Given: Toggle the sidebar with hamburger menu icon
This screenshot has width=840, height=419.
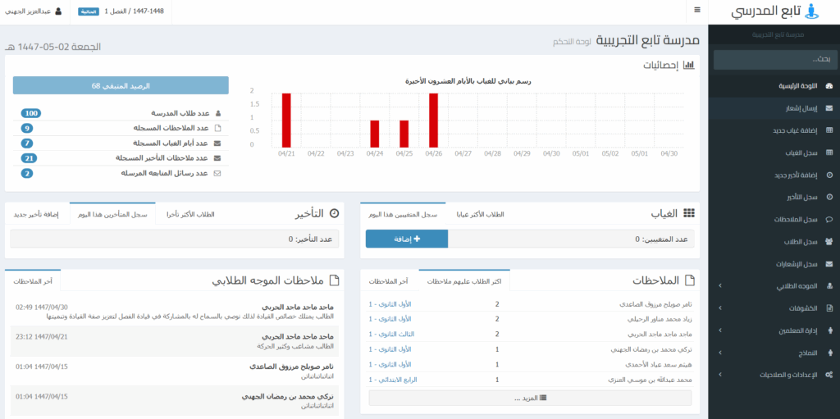Looking at the screenshot, I should (x=696, y=11).
